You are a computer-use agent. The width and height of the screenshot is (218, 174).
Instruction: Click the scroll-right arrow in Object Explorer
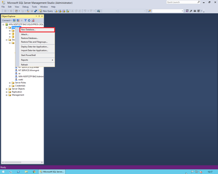point(42,162)
